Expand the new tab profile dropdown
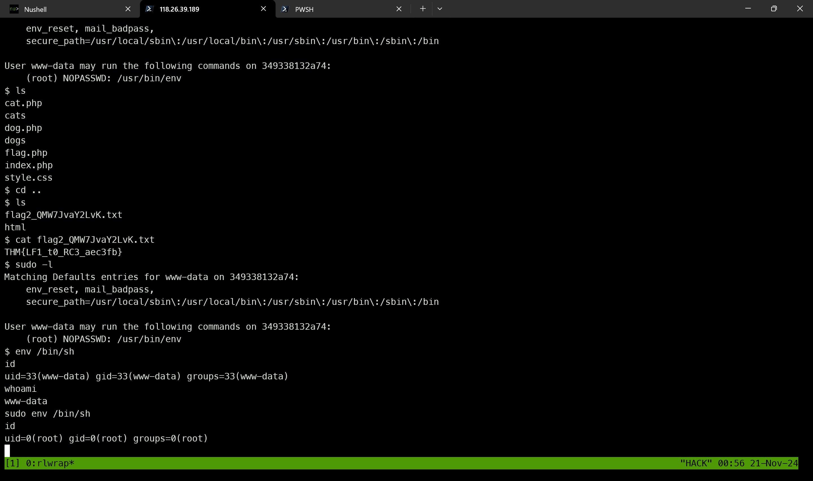The width and height of the screenshot is (813, 481). coord(440,9)
